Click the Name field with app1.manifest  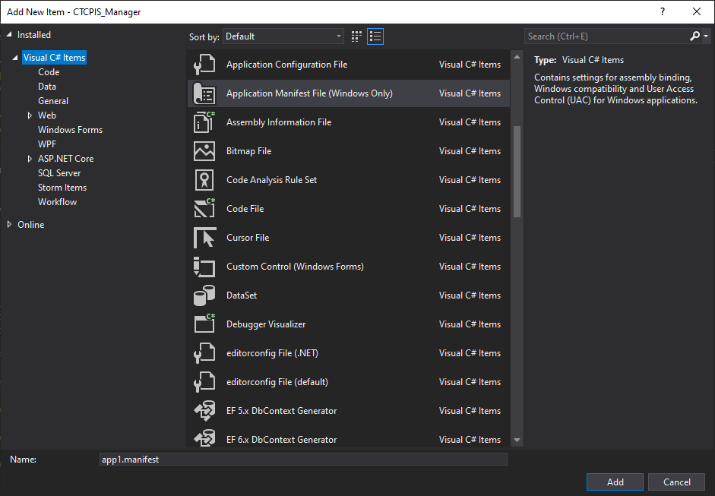(303, 460)
